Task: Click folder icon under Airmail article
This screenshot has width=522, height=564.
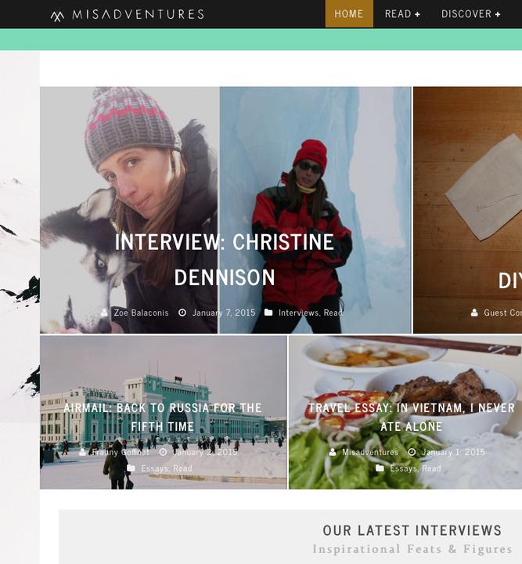Action: point(131,468)
